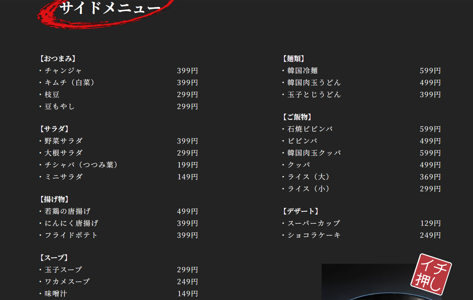Viewport: 473px width, 300px height.
Task: Select 石焼ビビンバ in the rice section
Action: tap(310, 129)
